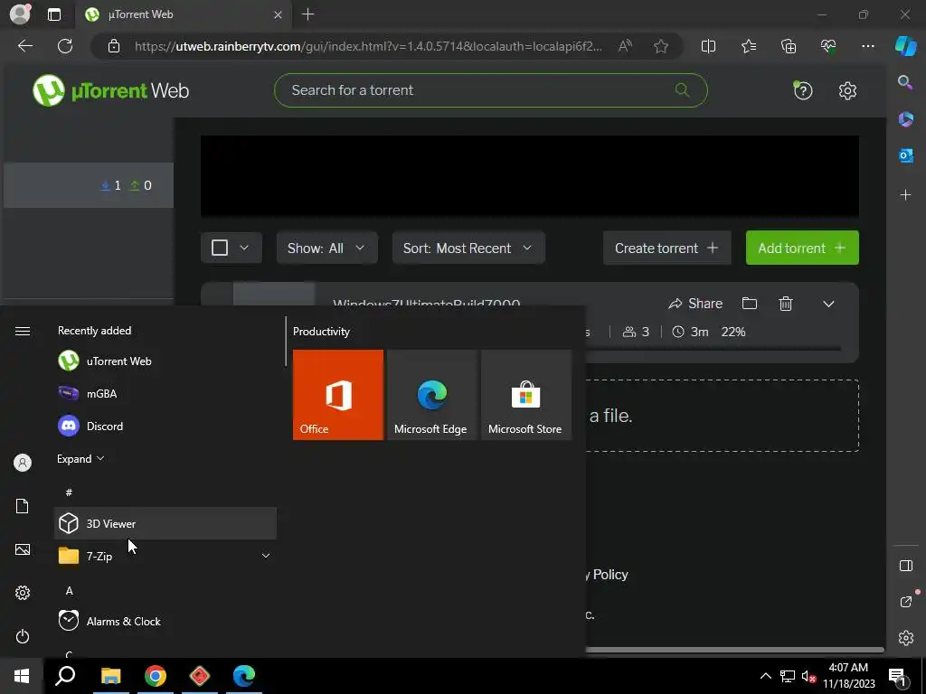Viewport: 926px width, 694px height.
Task: Open Google Chrome on the taskbar
Action: (x=156, y=676)
